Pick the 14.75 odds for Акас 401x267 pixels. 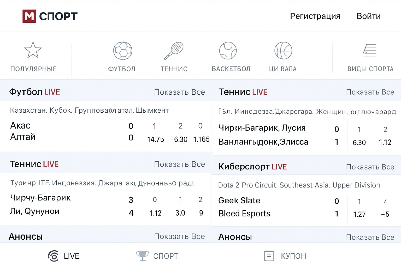(155, 139)
